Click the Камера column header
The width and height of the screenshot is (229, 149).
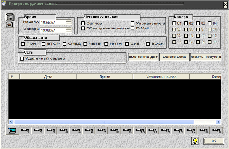tap(205, 77)
